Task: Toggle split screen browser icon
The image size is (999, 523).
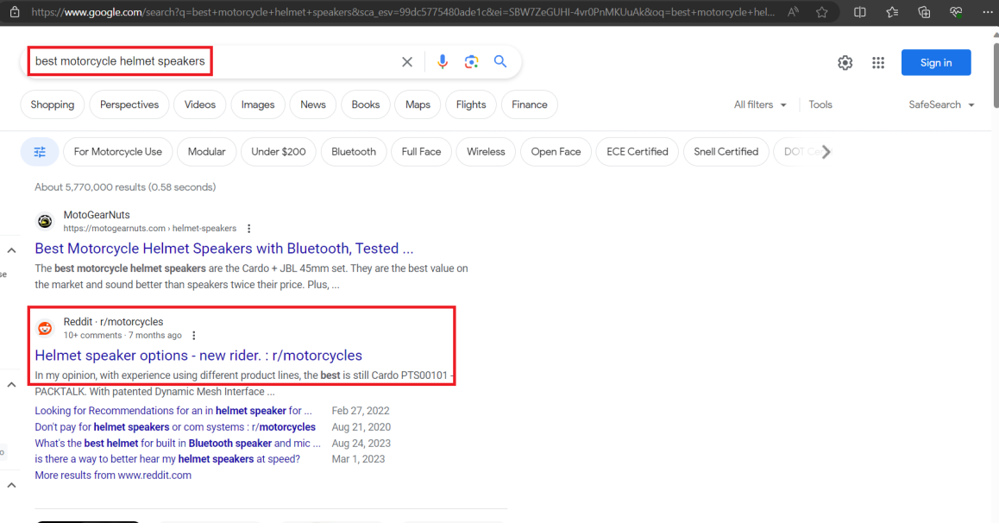Action: 859,12
